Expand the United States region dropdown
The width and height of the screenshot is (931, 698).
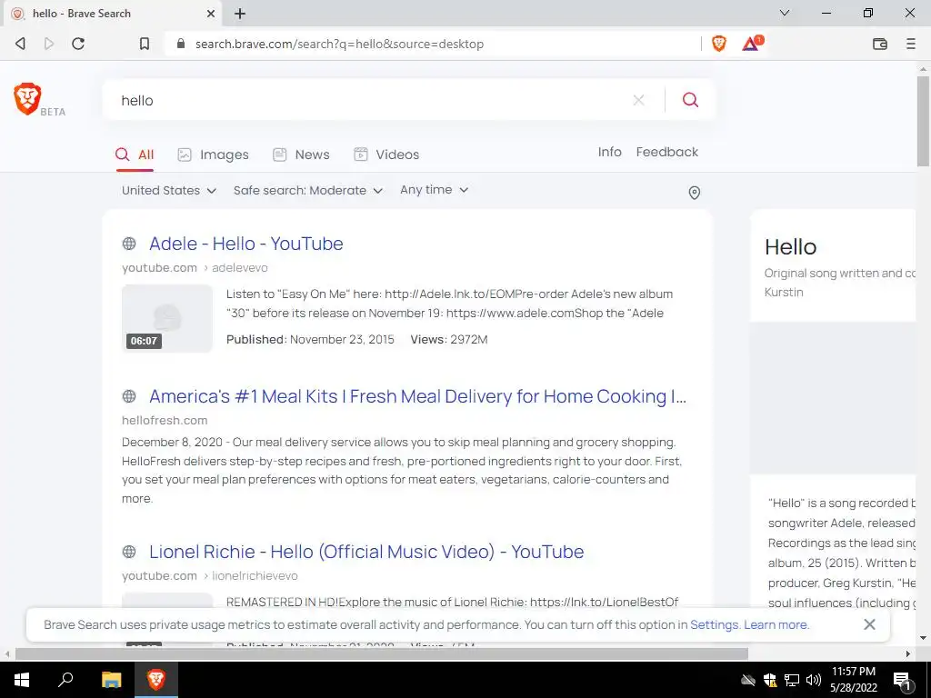point(168,191)
